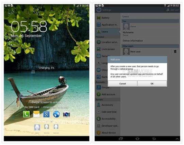Image resolution: width=184 pixels, height=145 pixels.
Task: Launch the Camera shortcut icon
Action: point(66,114)
